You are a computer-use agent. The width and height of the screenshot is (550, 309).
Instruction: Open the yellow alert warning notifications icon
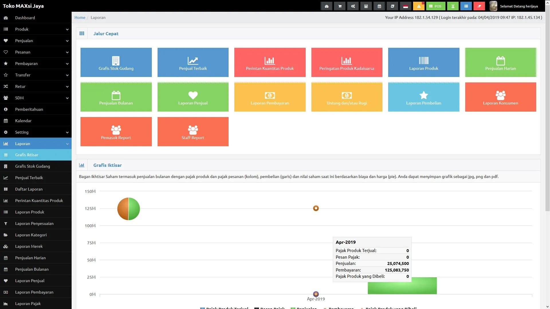click(x=419, y=6)
